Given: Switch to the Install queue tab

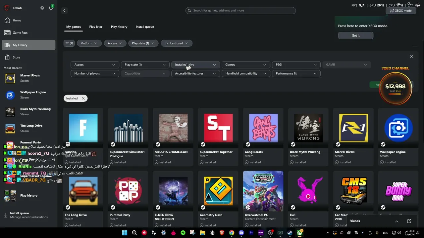Looking at the screenshot, I should [145, 27].
